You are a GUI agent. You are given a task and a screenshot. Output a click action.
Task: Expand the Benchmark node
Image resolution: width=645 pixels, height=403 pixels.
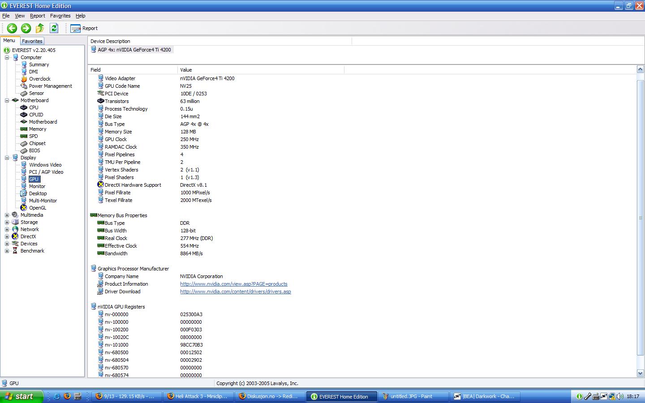click(7, 251)
